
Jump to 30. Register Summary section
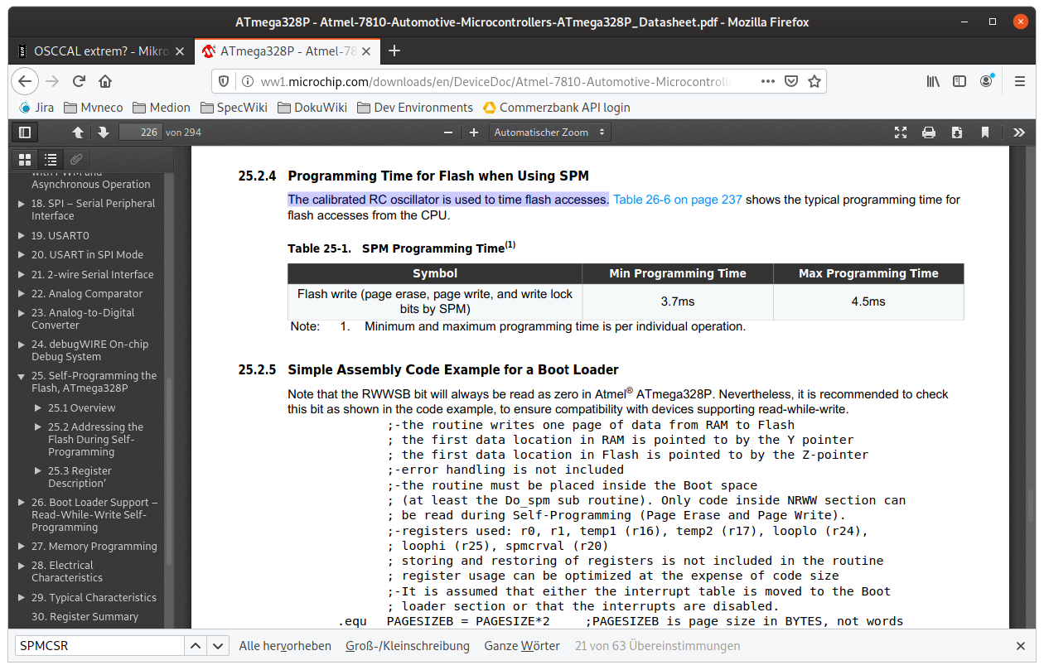85,616
